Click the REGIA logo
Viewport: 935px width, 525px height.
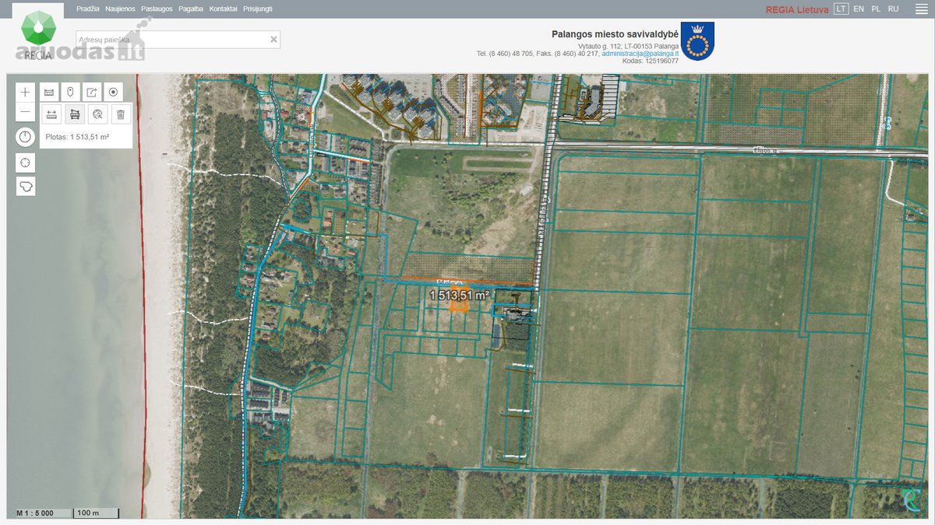[38, 35]
